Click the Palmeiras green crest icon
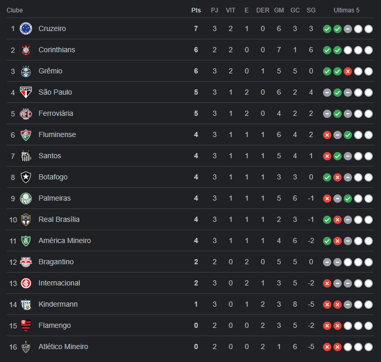 [x=26, y=199]
